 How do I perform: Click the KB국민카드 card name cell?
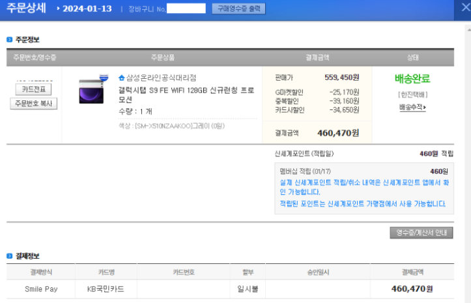106,289
